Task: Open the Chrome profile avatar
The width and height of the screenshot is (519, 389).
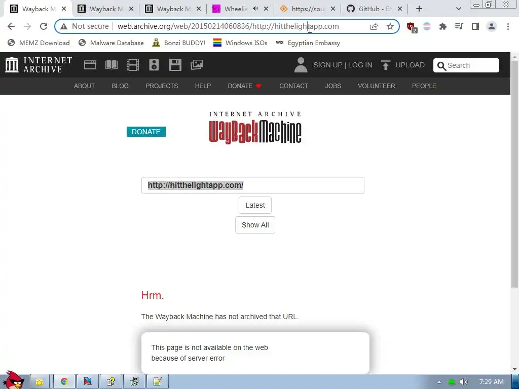Action: [492, 26]
